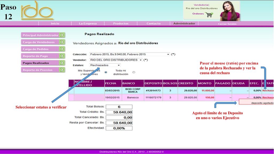Open the Vendedor dropdown
Image resolution: width=274 pixels, height=154 pixels.
(116, 60)
